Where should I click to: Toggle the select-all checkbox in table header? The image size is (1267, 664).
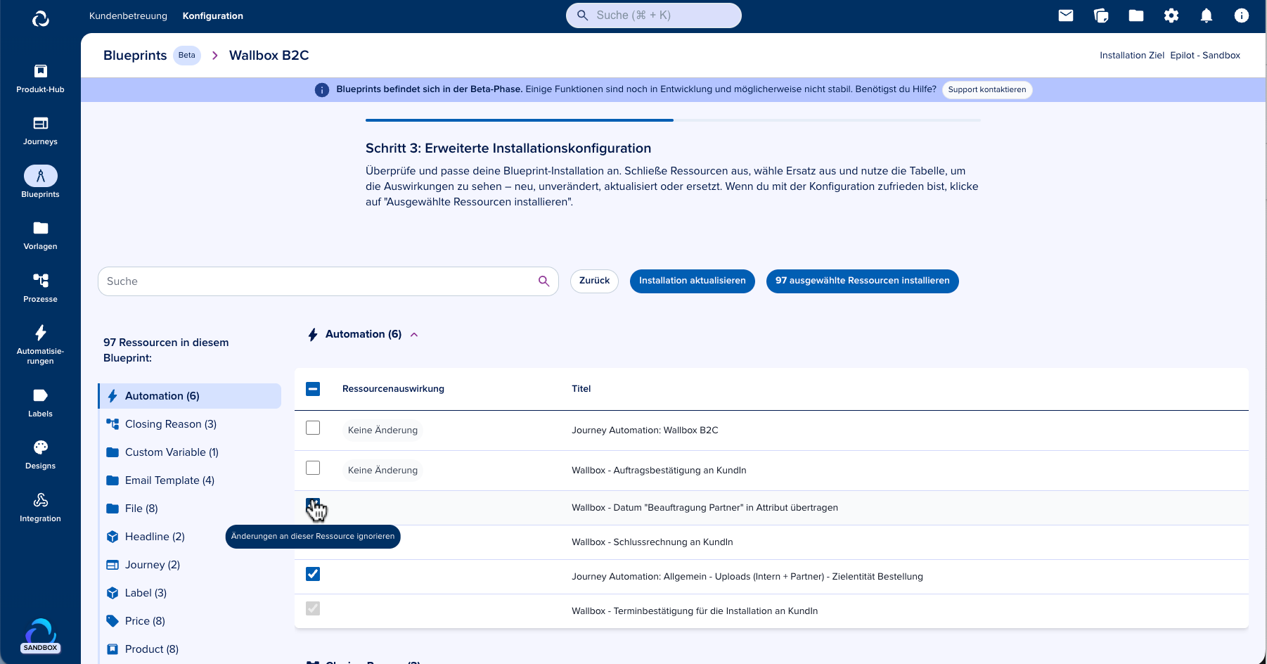(313, 389)
